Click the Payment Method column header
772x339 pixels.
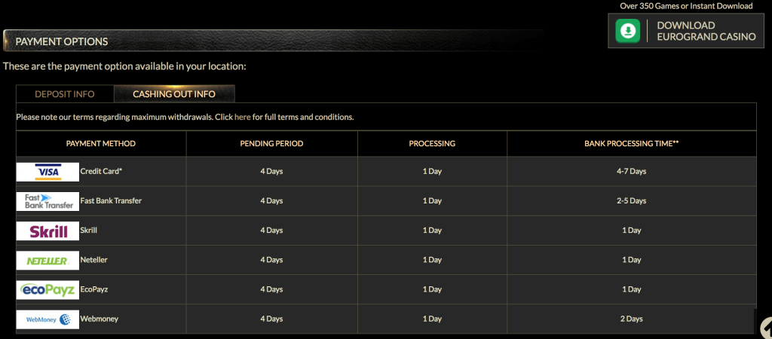point(101,143)
